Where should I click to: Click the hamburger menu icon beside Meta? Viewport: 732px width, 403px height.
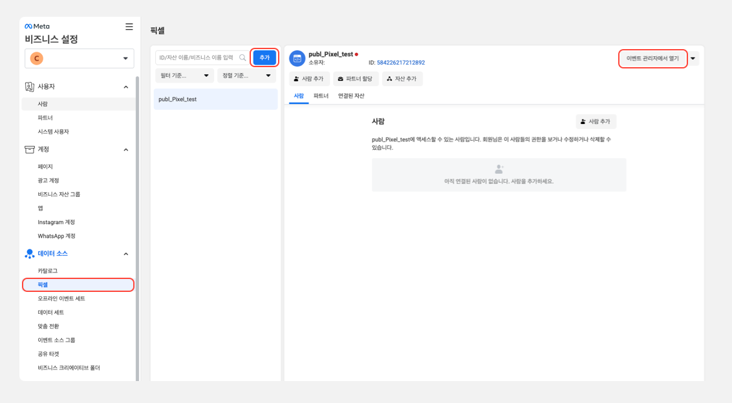click(129, 26)
